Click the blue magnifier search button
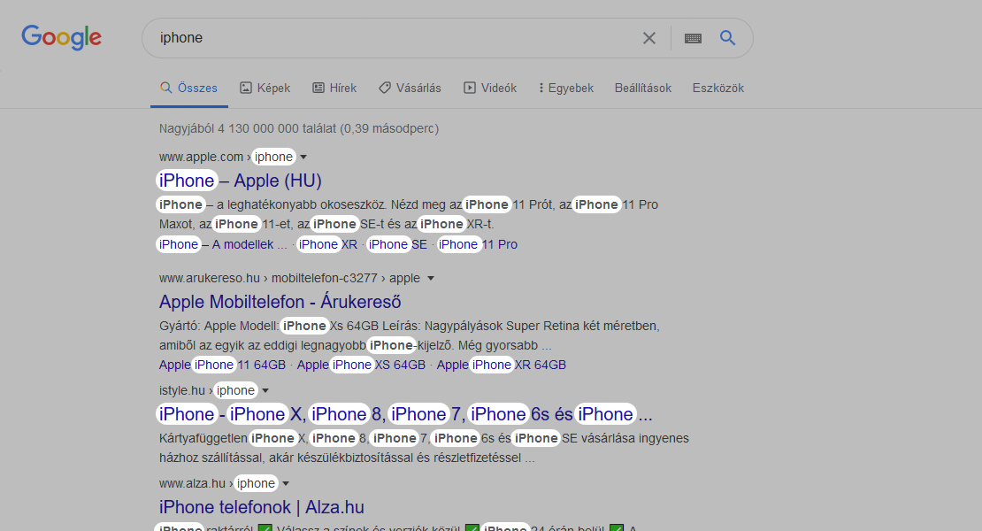Image resolution: width=982 pixels, height=531 pixels. click(727, 37)
